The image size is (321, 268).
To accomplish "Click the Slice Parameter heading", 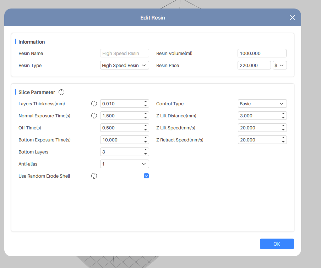I will pos(37,92).
